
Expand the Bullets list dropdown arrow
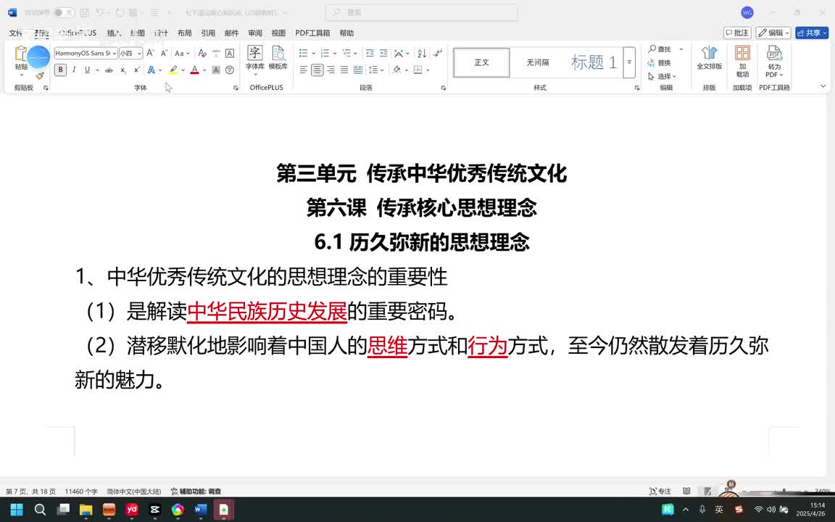pyautogui.click(x=313, y=53)
